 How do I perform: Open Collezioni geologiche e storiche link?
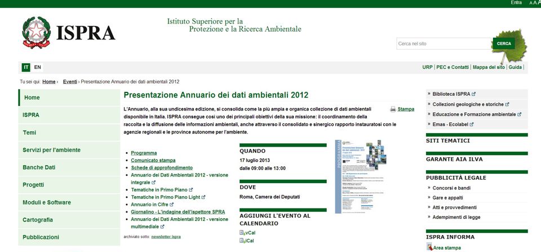click(x=468, y=104)
